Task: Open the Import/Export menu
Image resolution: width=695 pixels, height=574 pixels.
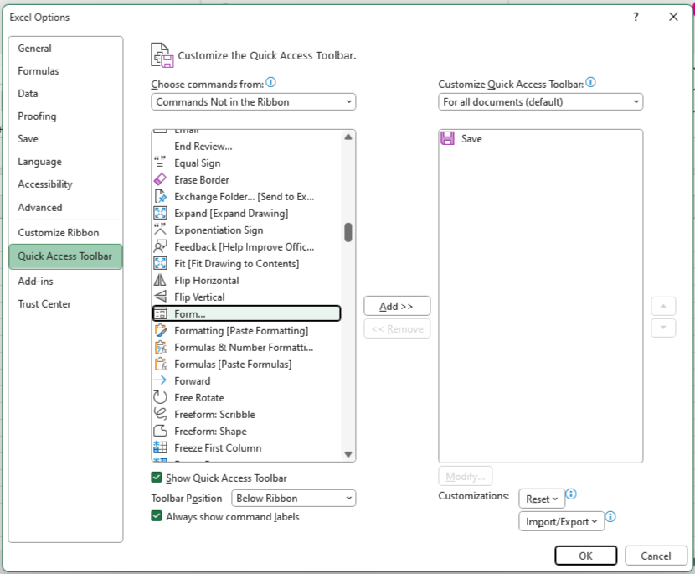Action: tap(561, 520)
